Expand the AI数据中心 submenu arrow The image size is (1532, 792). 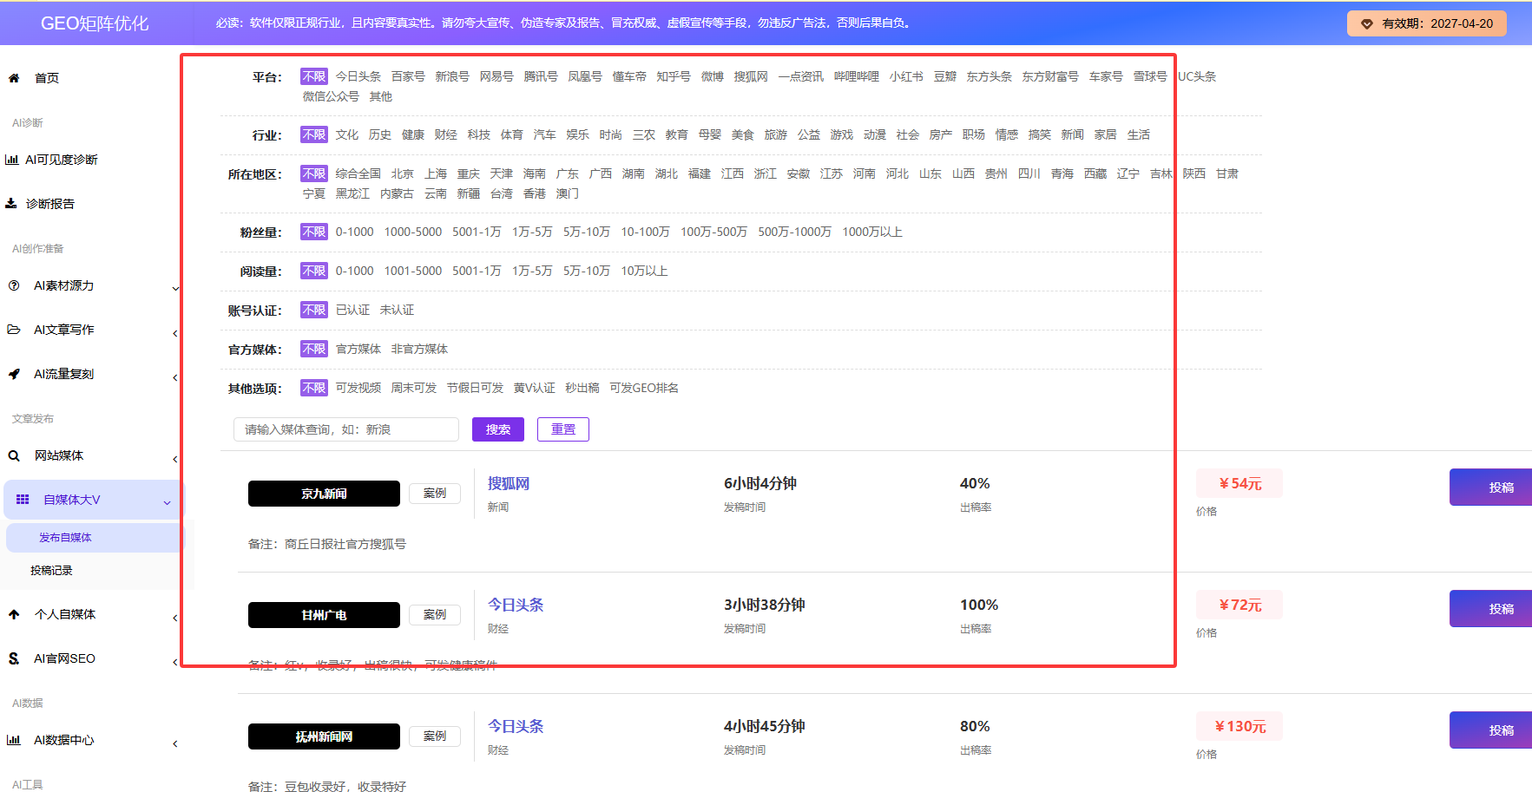175,743
